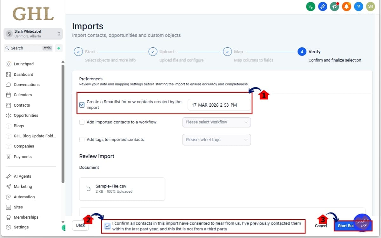Open the SR user avatar
Image resolution: width=381 pixels, height=238 pixels.
(370, 6)
